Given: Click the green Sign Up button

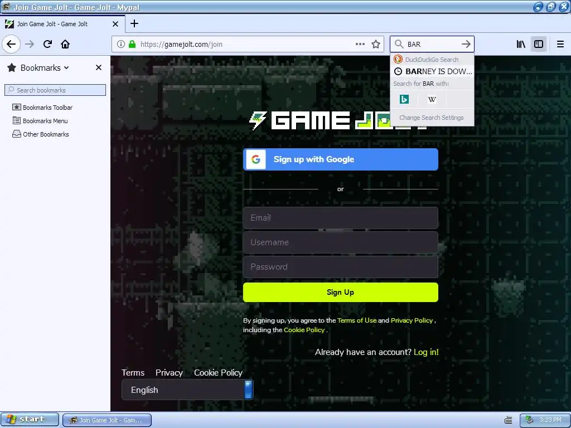Looking at the screenshot, I should click(x=341, y=292).
